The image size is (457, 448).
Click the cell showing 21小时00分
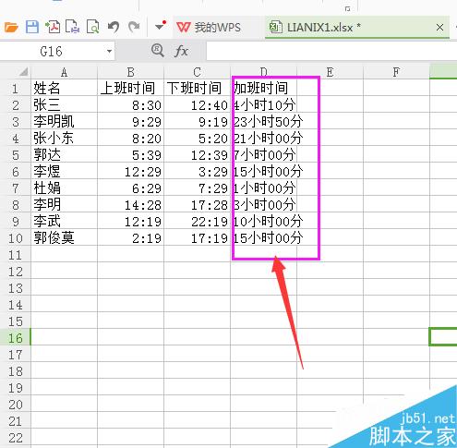[x=264, y=138]
